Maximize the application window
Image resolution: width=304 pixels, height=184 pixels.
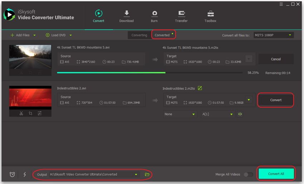pos(293,4)
